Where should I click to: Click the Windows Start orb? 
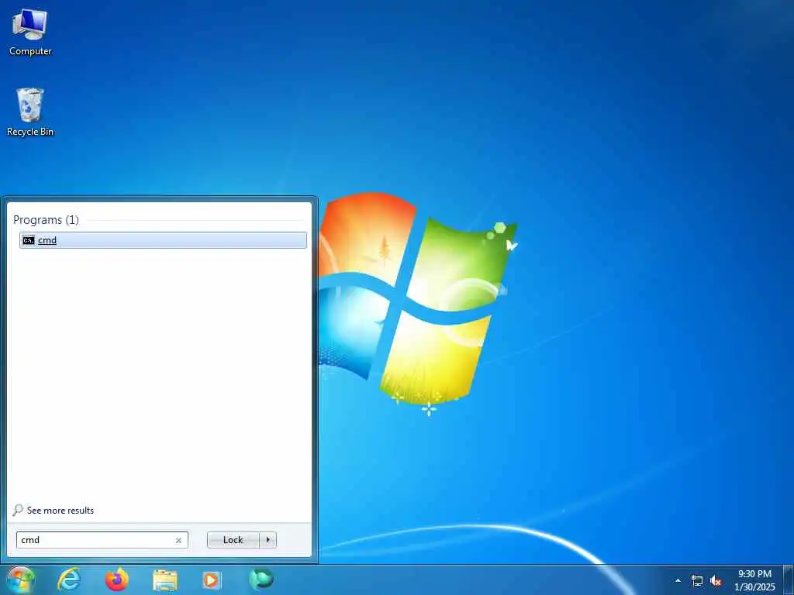click(x=20, y=580)
